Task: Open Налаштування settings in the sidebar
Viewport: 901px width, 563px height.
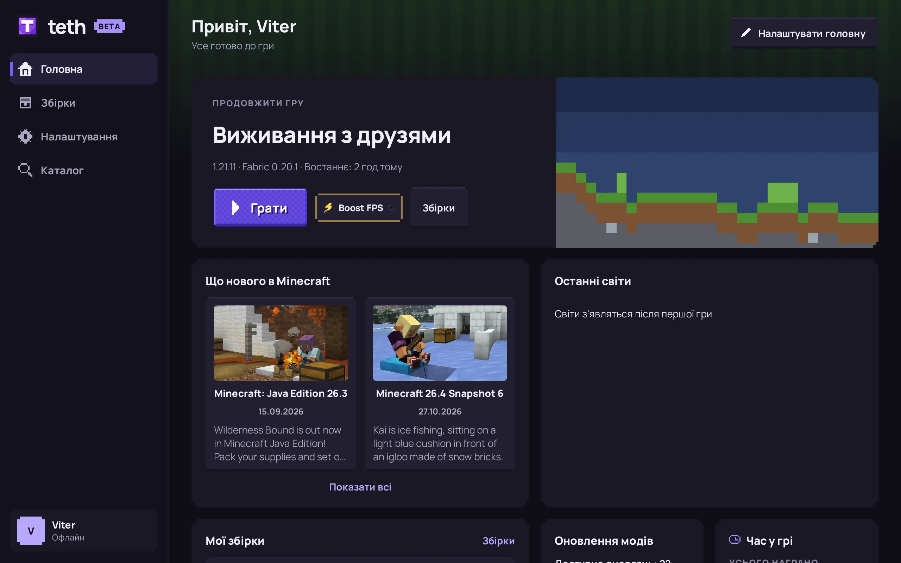Action: click(84, 137)
